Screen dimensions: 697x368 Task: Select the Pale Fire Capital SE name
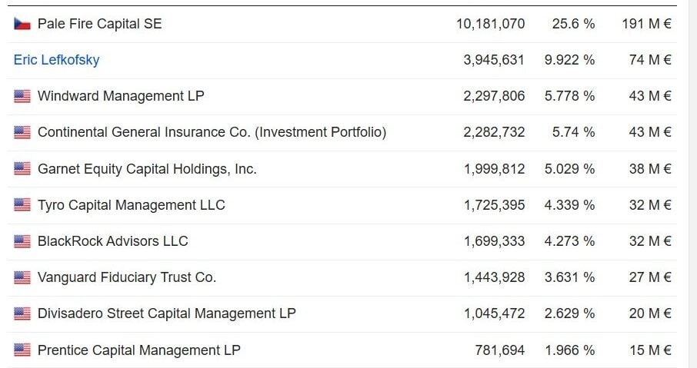(99, 24)
